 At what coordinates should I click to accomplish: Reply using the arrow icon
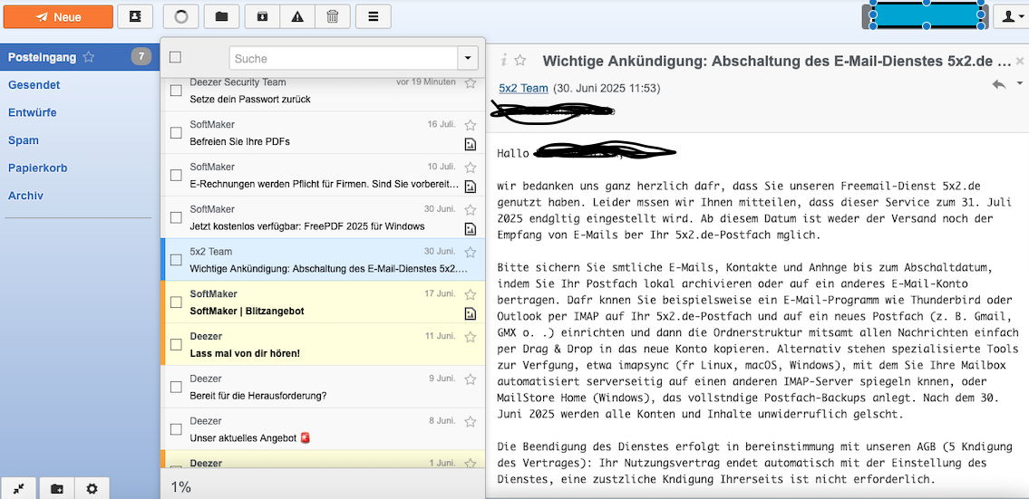pos(998,84)
